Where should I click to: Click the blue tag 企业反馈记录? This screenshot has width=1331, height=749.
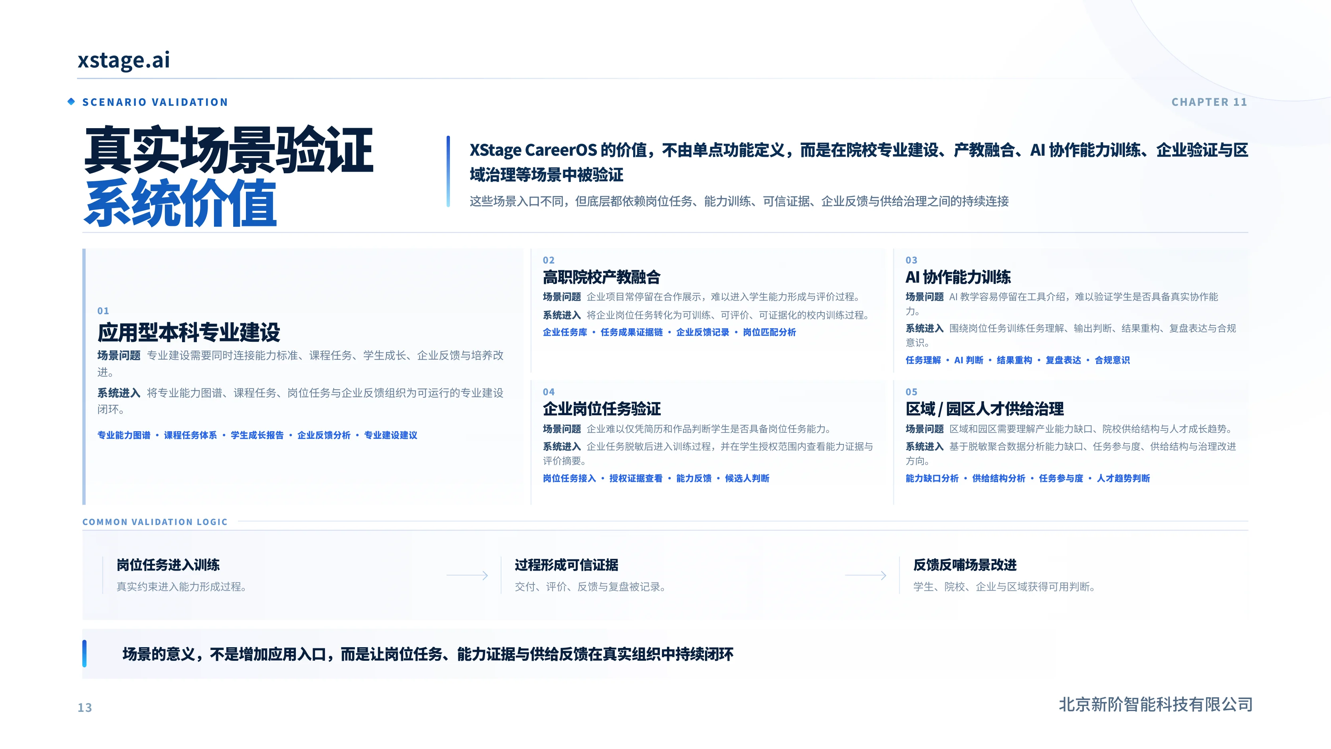tap(703, 332)
